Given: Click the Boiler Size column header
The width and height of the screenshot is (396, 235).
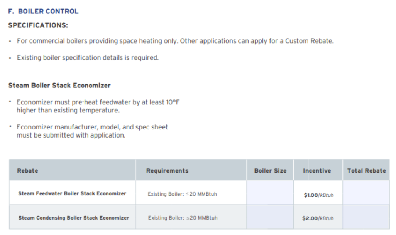Looking at the screenshot, I should tap(270, 171).
